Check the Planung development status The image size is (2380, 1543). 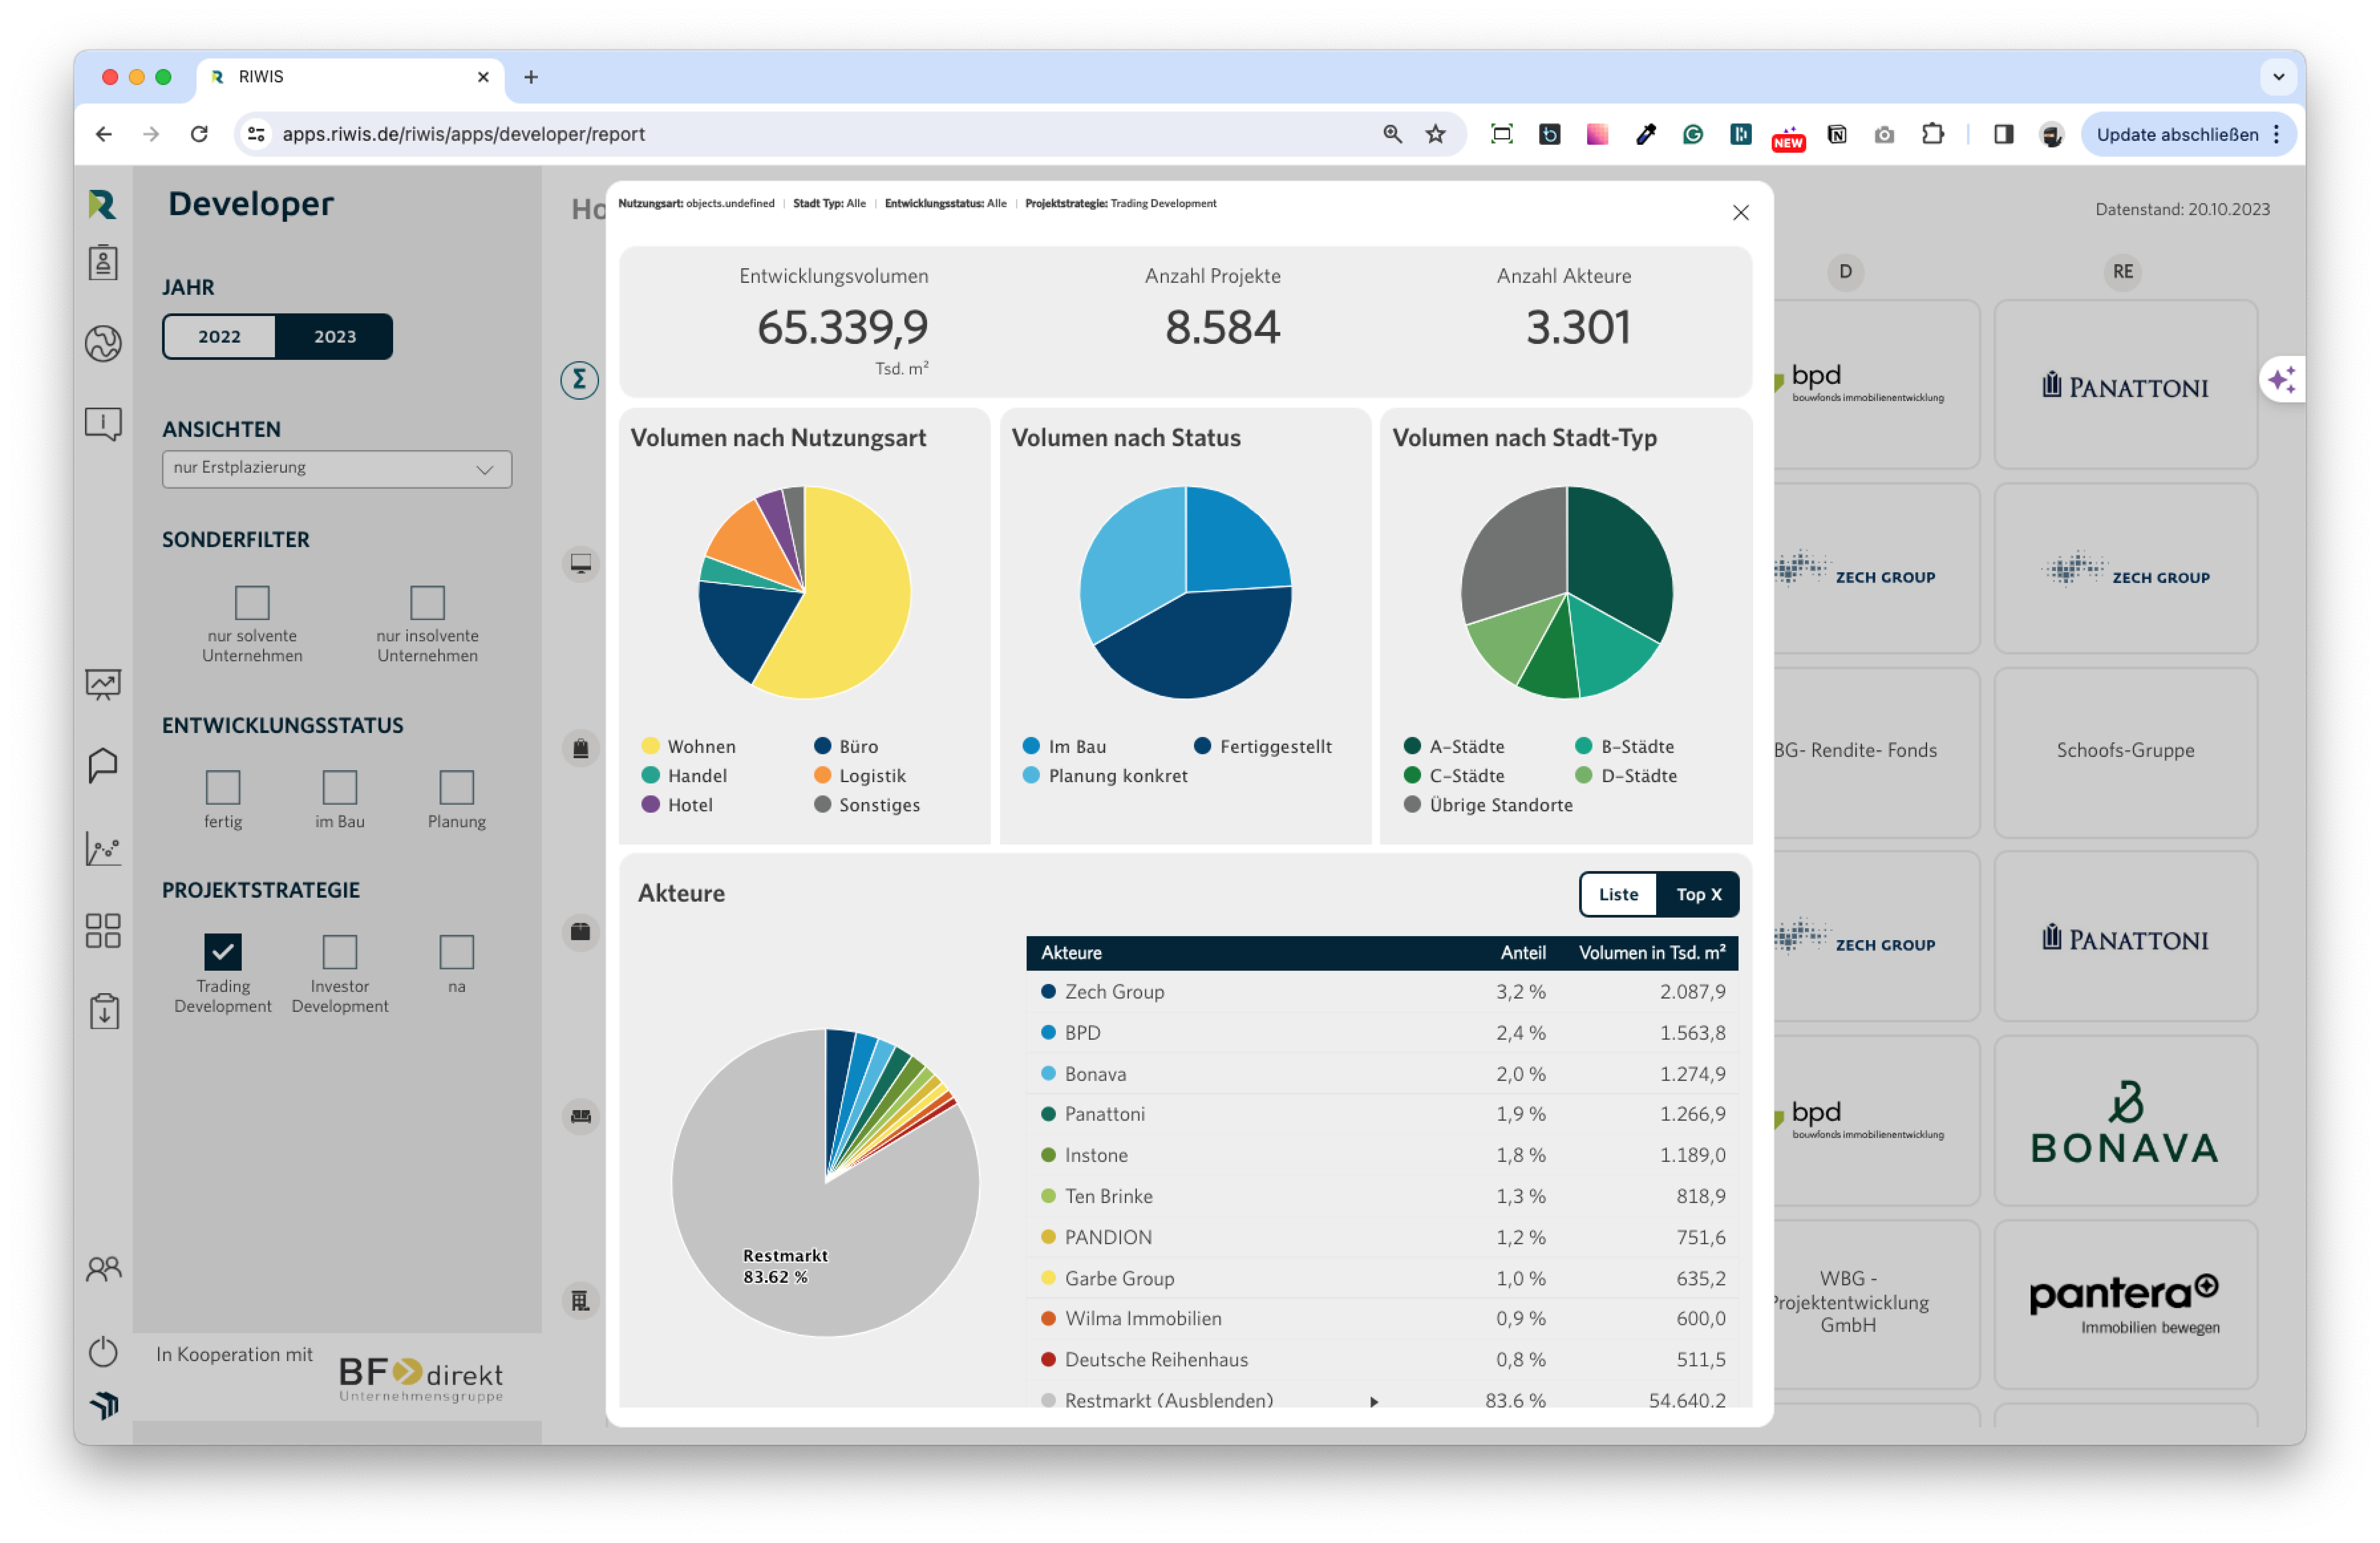click(457, 787)
